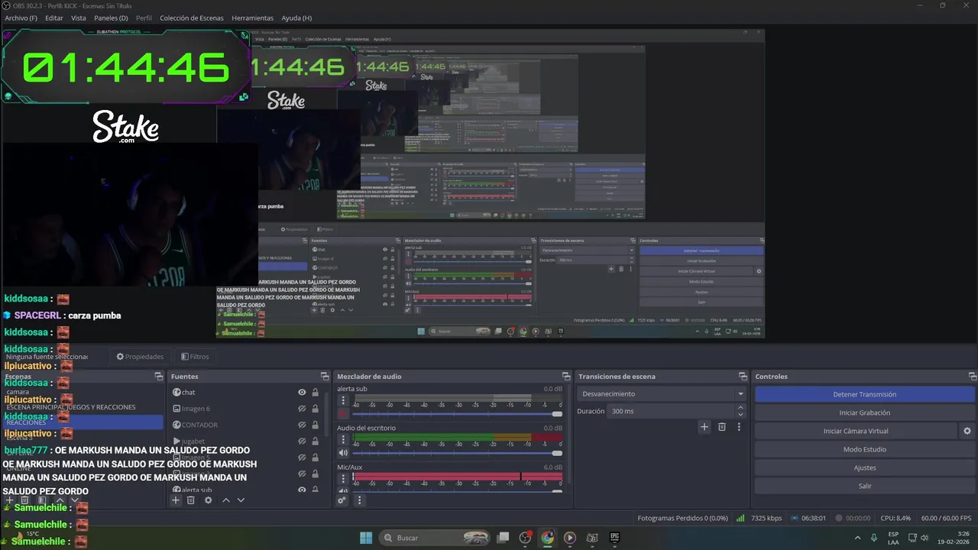Open the Paneles (D) menu
The width and height of the screenshot is (978, 550).
pos(111,18)
